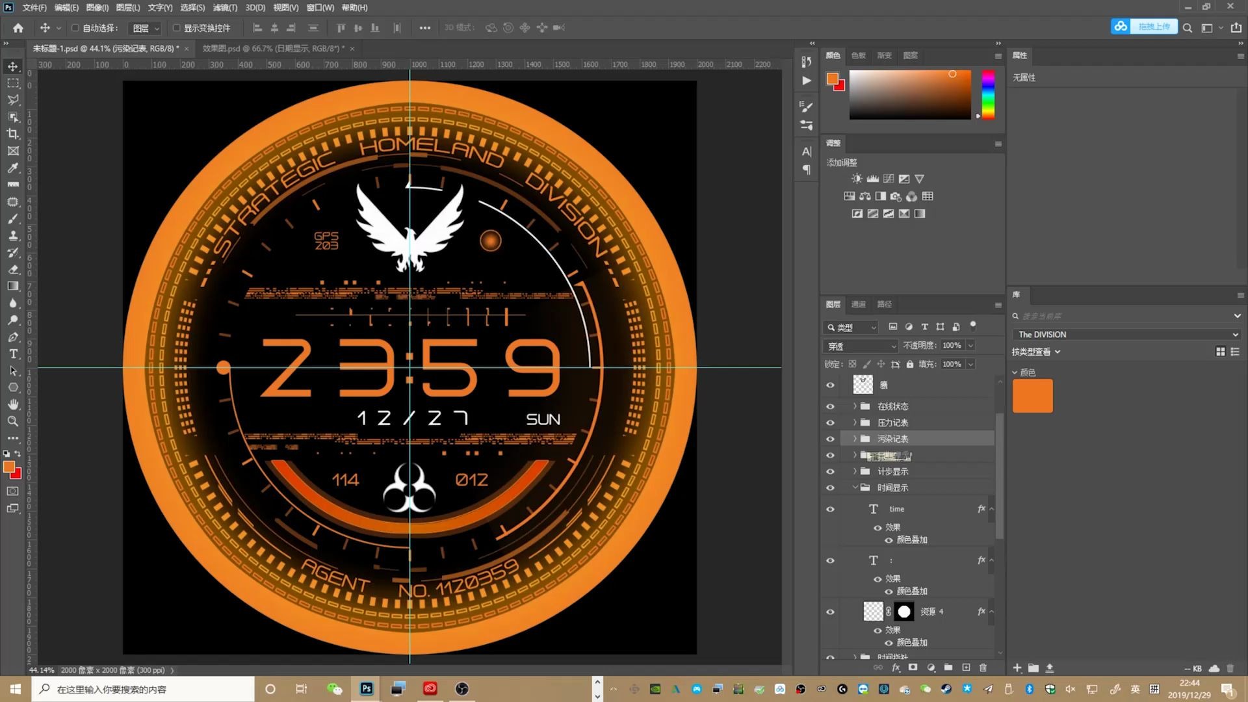This screenshot has height=702, width=1248.
Task: Hide the 在线状态 group
Action: [x=830, y=406]
